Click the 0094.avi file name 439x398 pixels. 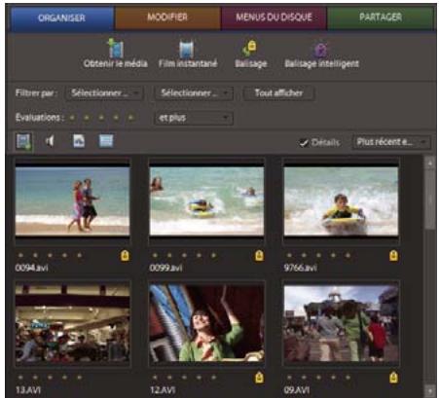(x=31, y=268)
